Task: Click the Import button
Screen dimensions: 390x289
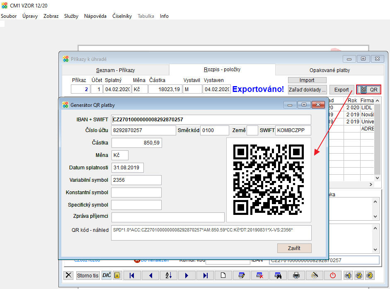Action: [307, 80]
